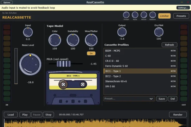This screenshot has height=127, width=191.
Task: Click the Noise Level value -18.0
Action: coord(30,82)
